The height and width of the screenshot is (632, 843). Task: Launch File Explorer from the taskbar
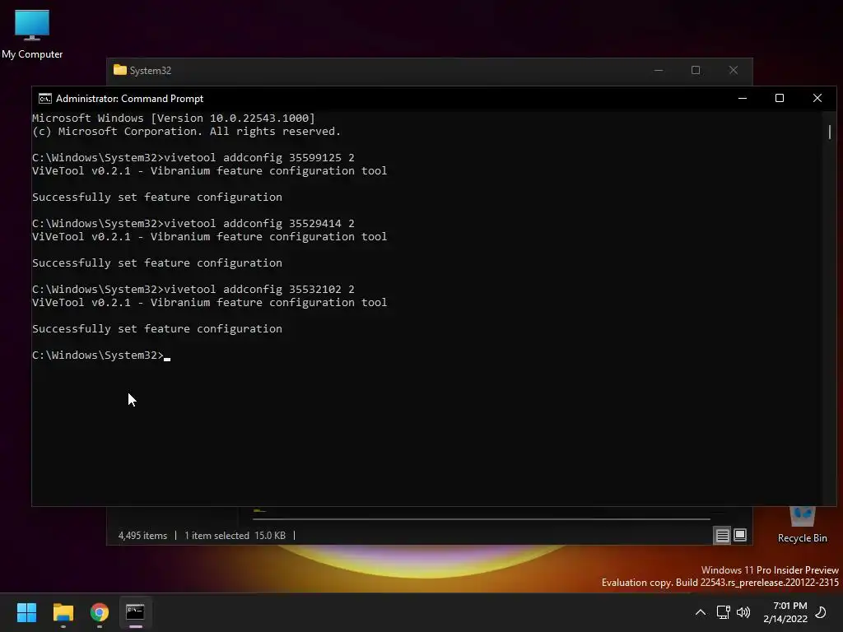(63, 612)
